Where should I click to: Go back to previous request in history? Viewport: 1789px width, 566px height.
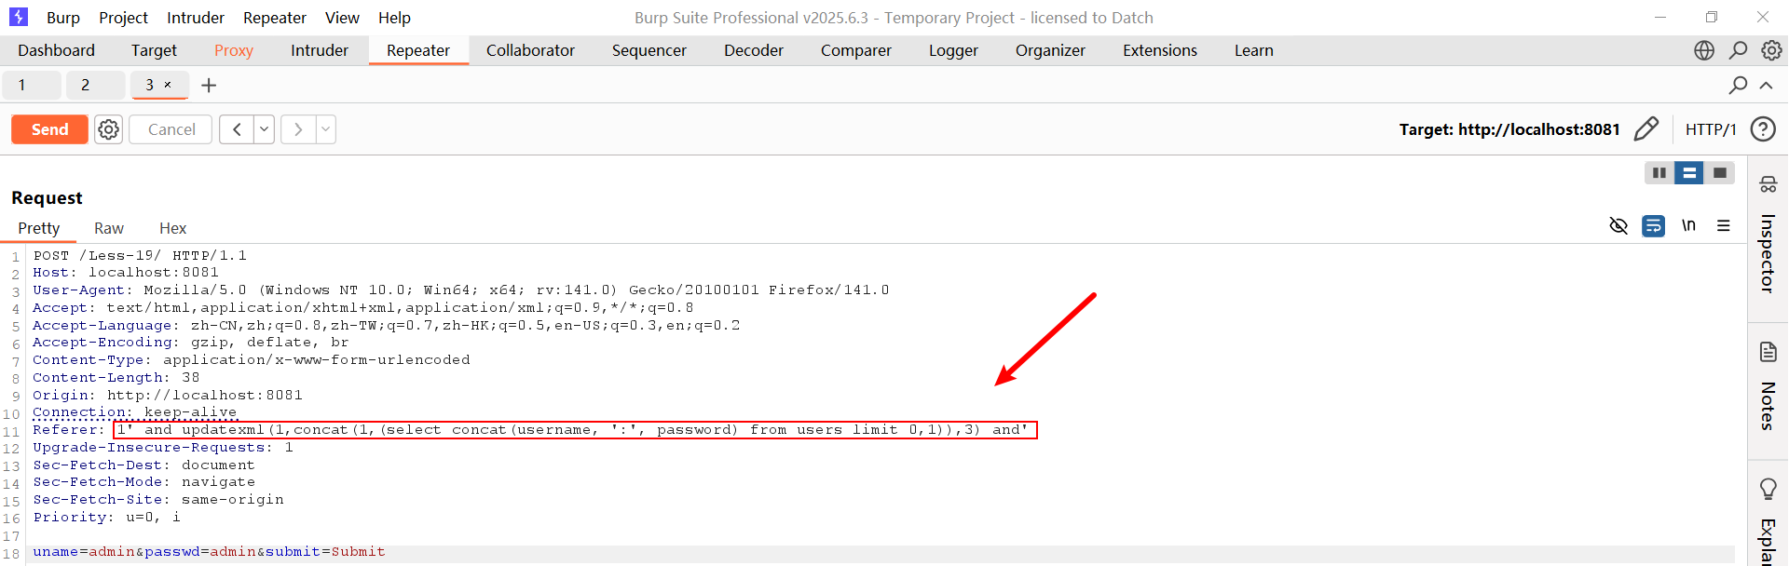click(x=237, y=129)
